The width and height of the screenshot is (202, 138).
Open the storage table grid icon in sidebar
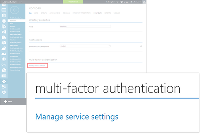(4, 10)
